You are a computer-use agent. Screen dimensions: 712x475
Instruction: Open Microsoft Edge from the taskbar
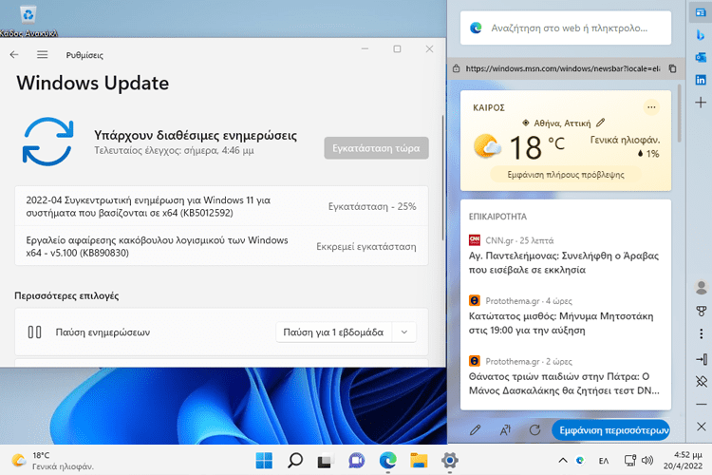tap(387, 461)
